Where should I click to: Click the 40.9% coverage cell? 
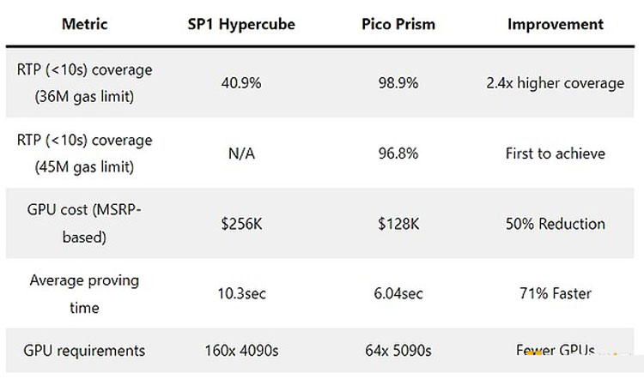[241, 83]
